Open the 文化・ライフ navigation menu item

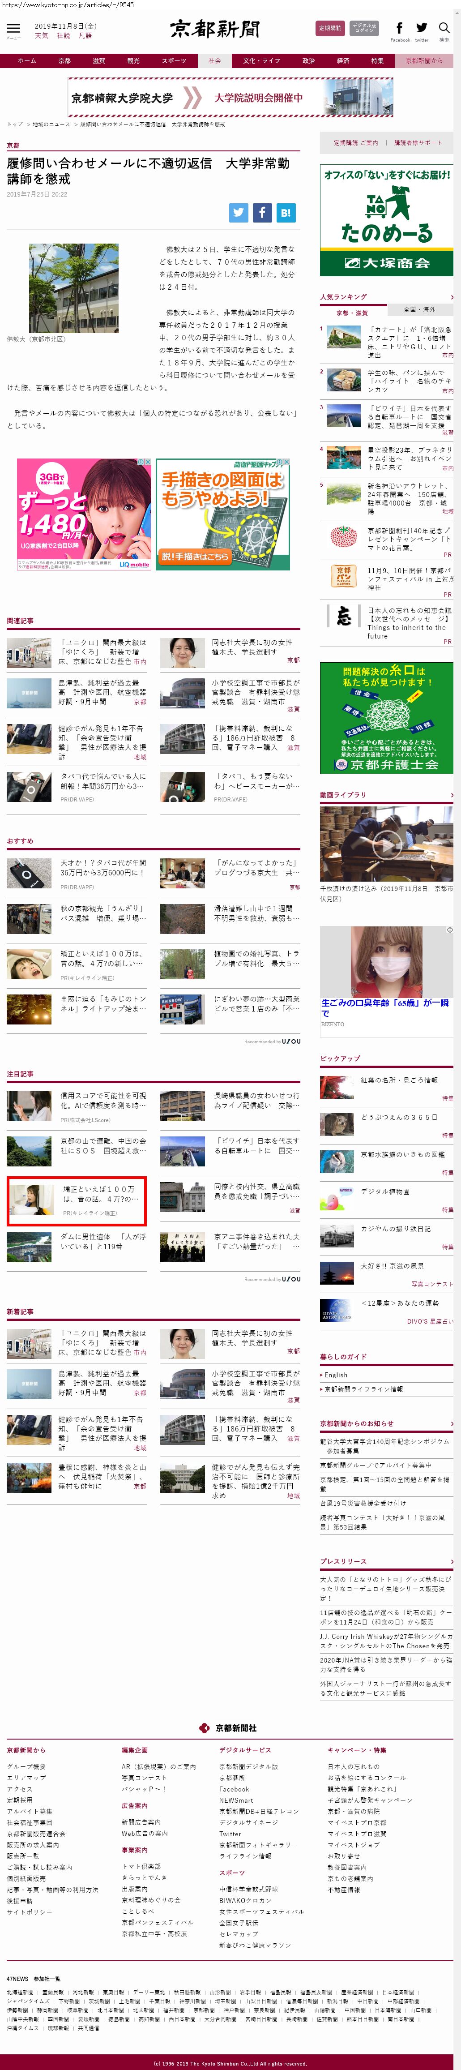pos(261,61)
